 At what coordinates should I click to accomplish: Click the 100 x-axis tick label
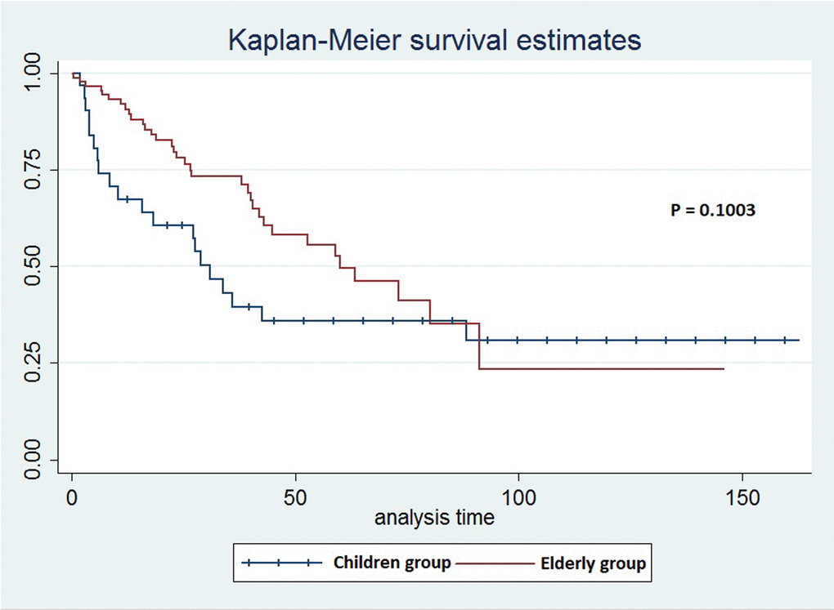(x=518, y=495)
